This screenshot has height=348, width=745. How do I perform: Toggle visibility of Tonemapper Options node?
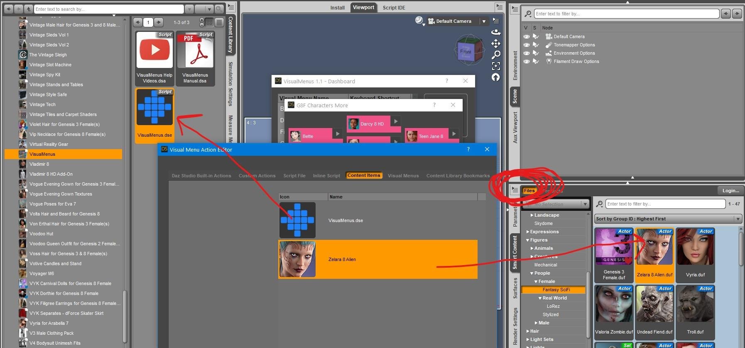click(x=527, y=45)
